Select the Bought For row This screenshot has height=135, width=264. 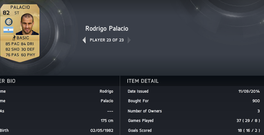[193, 101]
